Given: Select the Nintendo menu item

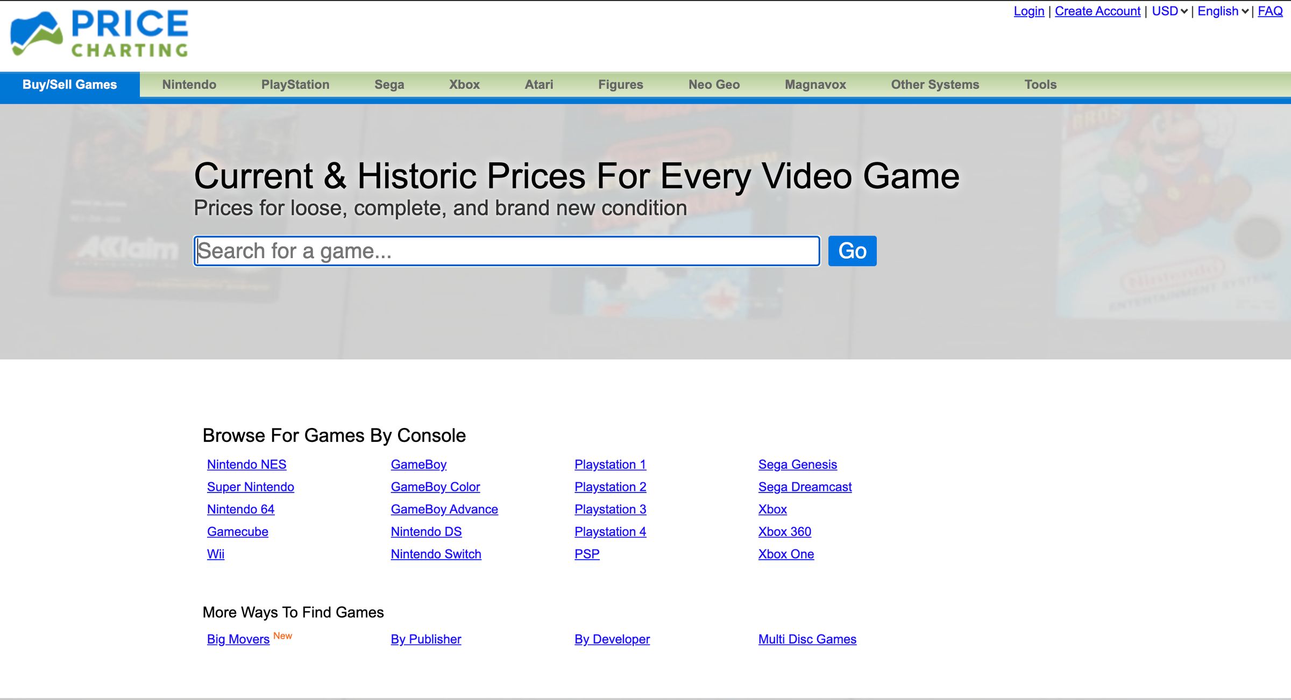Looking at the screenshot, I should pyautogui.click(x=189, y=84).
